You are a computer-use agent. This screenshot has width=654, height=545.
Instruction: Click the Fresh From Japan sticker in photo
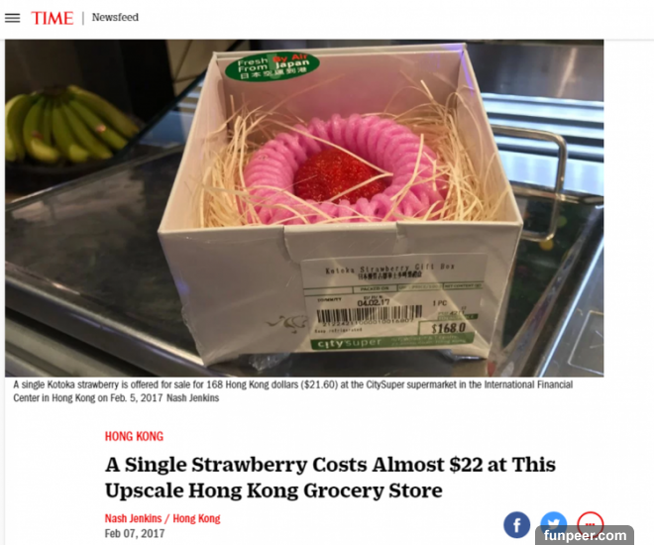coord(272,66)
